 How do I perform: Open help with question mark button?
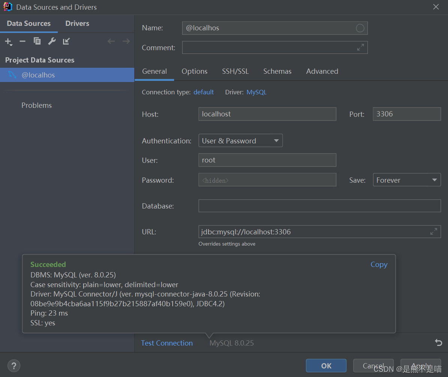14,366
